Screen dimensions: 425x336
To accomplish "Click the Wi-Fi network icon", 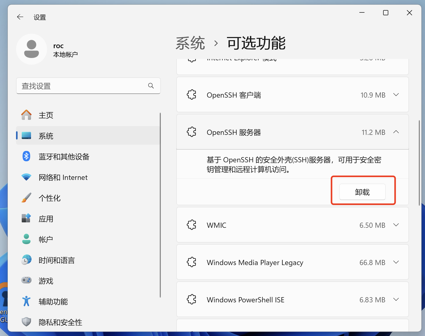I will pos(26,177).
